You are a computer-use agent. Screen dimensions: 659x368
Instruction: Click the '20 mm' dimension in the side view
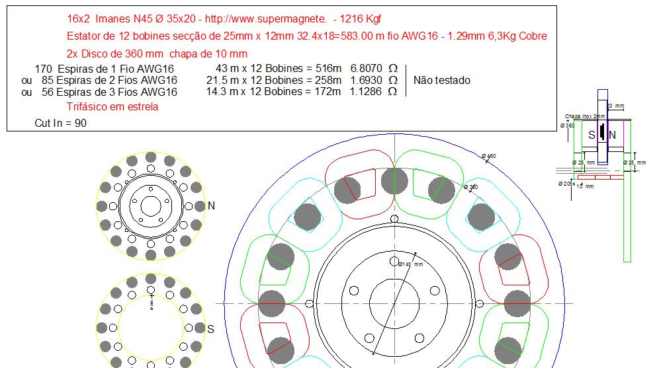[x=616, y=106]
